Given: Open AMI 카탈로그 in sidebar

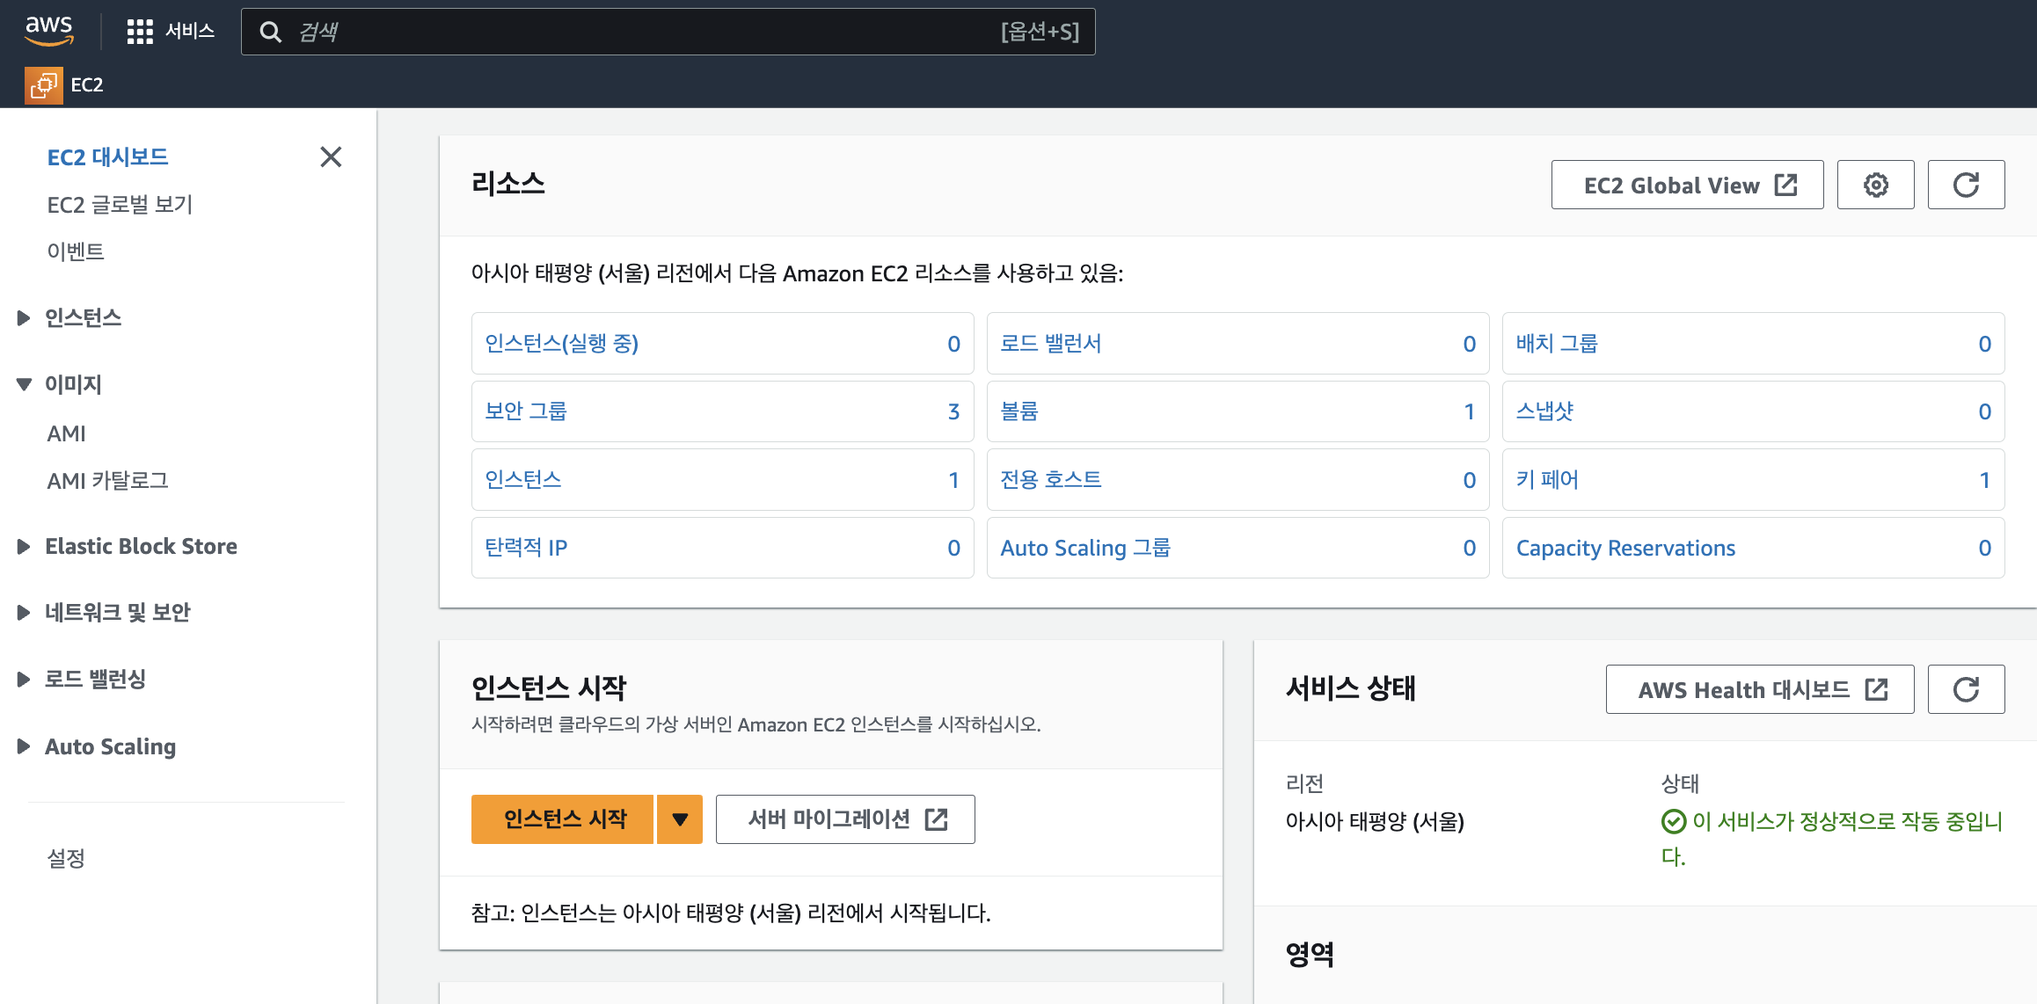Looking at the screenshot, I should tap(107, 480).
